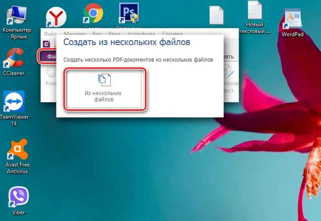
Task: Open the Файл menu in window menu bar
Action: tap(50, 34)
